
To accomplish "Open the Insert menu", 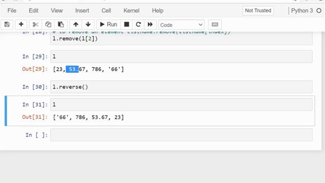I will click(82, 11).
